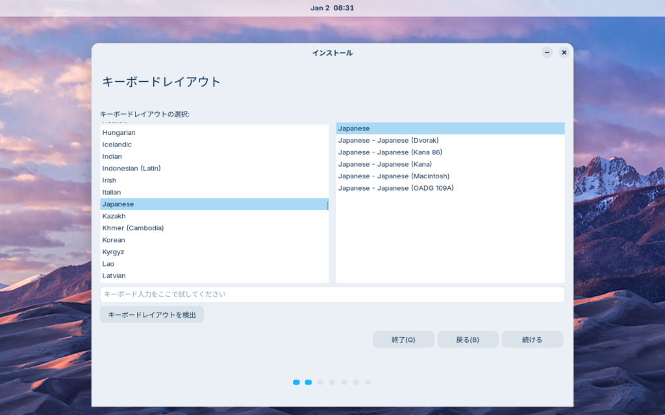
Task: Select Japanese (OADG 109A) variant
Action: [x=395, y=188]
